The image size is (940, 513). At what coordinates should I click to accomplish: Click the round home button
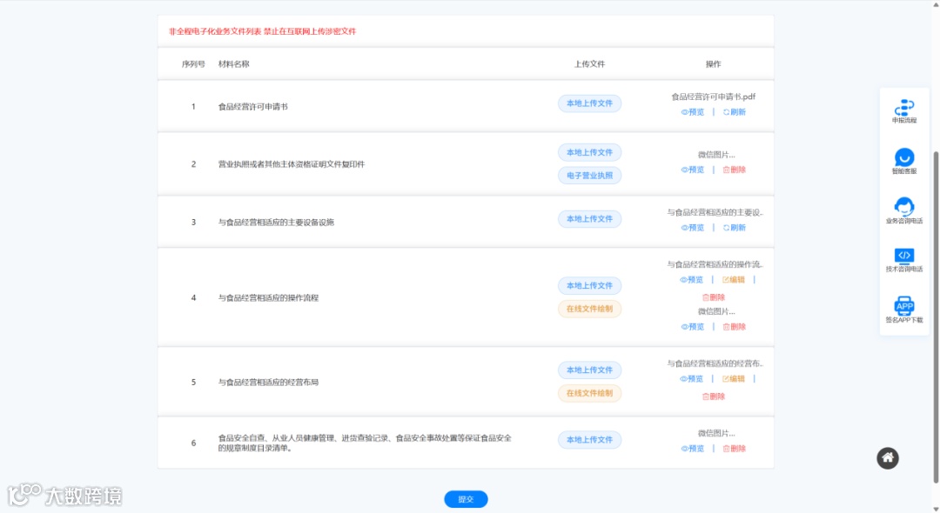click(x=888, y=458)
